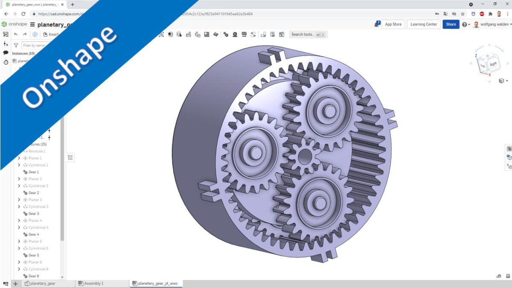Click the appearance cube icon on the right panel
The image size is (512, 288).
[509, 157]
